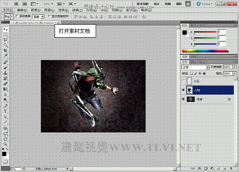Select the 3D Object Rotate tool

[6, 128]
